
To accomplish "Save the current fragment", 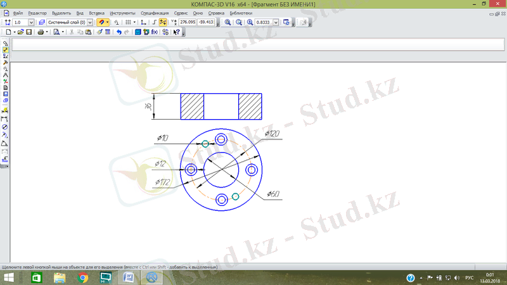I will [29, 32].
